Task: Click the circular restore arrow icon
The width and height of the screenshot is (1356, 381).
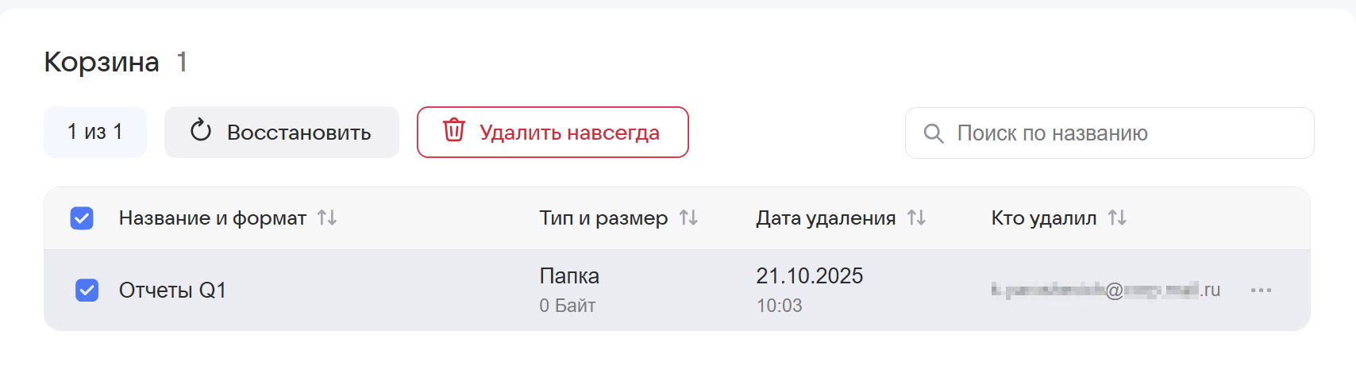Action: 201,130
